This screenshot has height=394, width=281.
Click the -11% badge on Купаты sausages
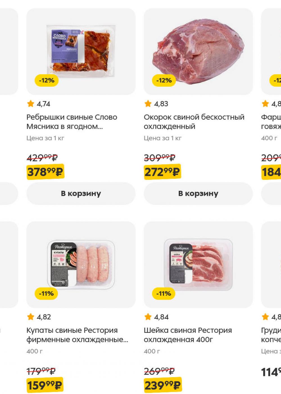click(x=46, y=294)
